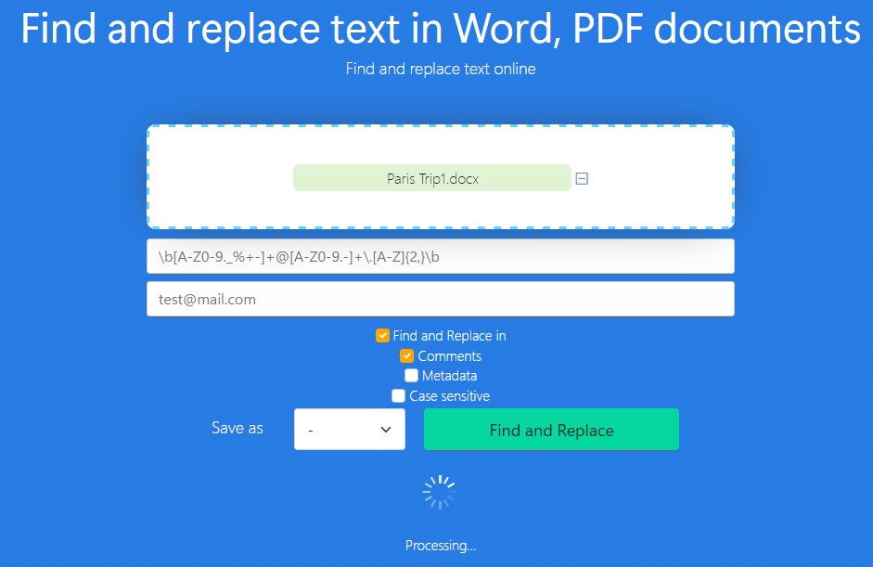Click the Find and replace text online subtitle
Viewport: 873px width, 567px height.
(x=440, y=69)
